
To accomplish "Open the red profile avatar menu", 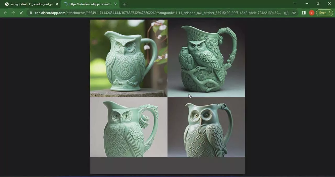I will click(311, 13).
